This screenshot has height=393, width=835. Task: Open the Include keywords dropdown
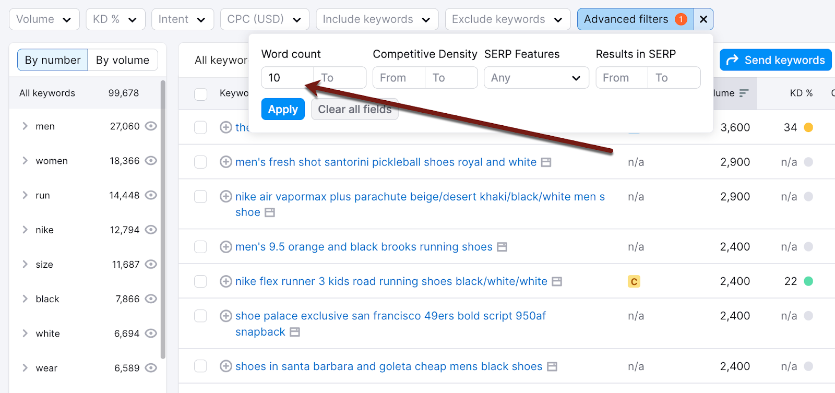pos(377,19)
